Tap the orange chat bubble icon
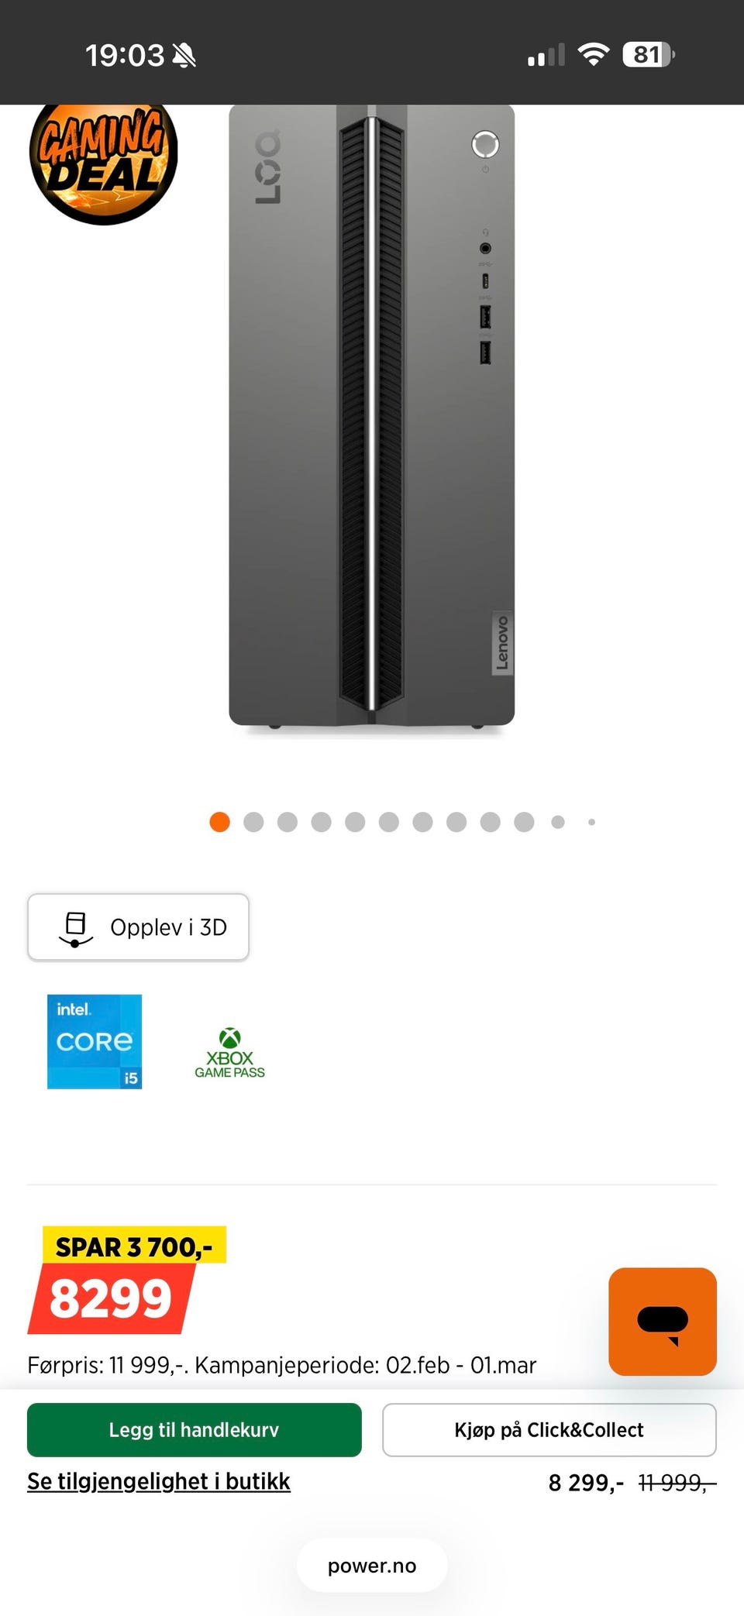 point(663,1321)
